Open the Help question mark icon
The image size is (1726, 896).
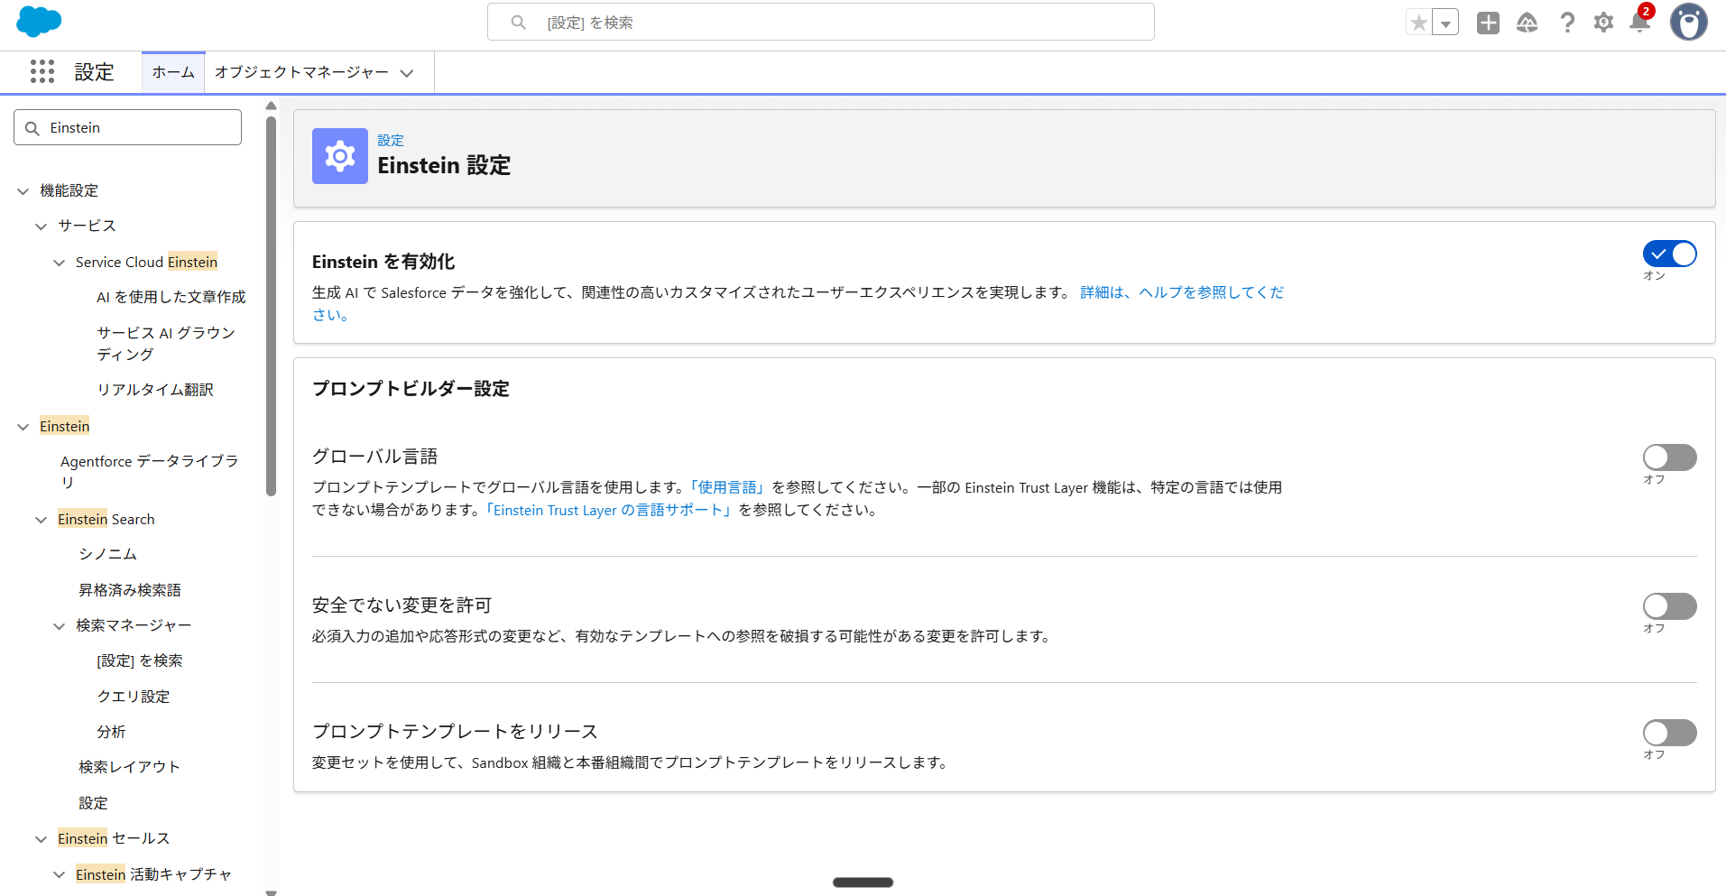tap(1567, 23)
